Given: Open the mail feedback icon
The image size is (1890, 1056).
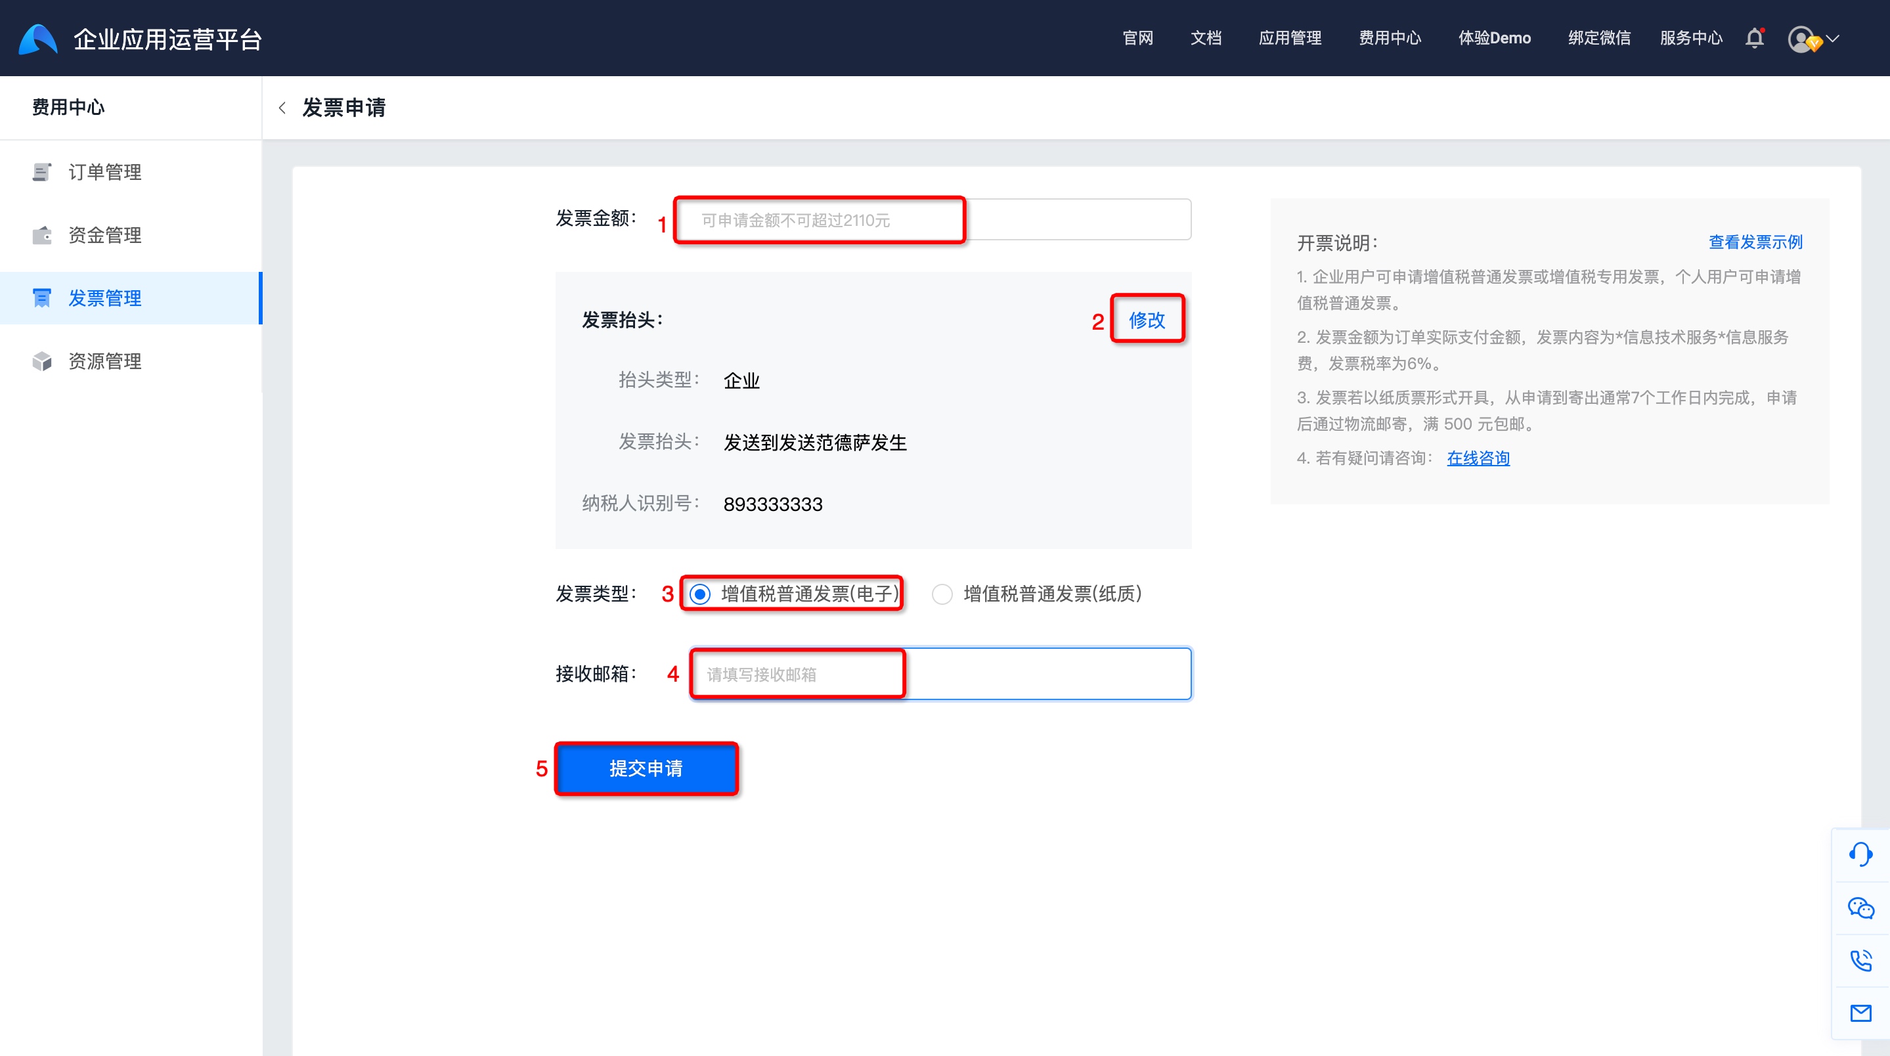Looking at the screenshot, I should pos(1860,1013).
